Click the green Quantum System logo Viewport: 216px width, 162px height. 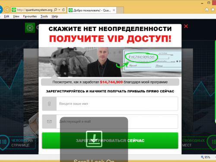click(30, 28)
